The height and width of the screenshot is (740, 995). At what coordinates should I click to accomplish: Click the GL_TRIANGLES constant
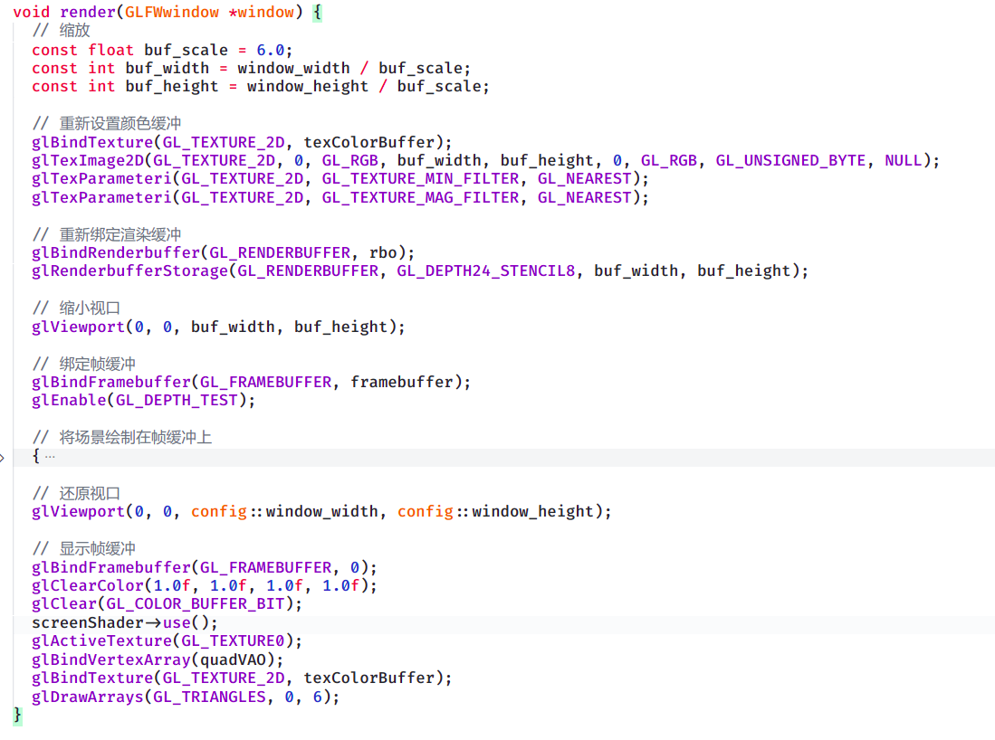pyautogui.click(x=209, y=697)
